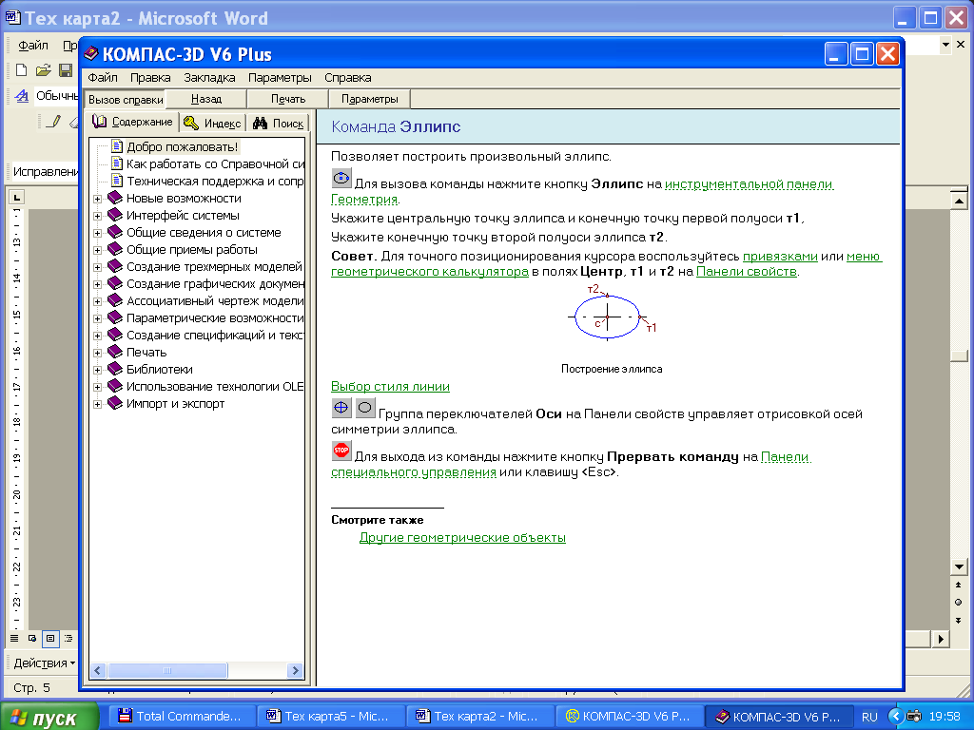Open the Правка menu in help window
The width and height of the screenshot is (974, 730).
tap(150, 78)
